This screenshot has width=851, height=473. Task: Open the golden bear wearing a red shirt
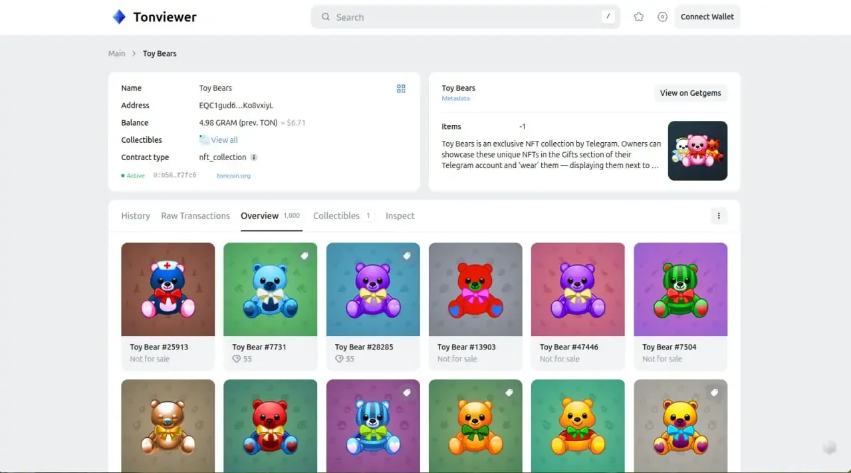tap(578, 426)
